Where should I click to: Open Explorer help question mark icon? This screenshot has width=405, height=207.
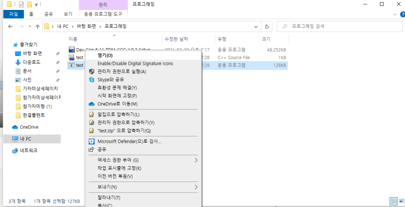click(402, 15)
